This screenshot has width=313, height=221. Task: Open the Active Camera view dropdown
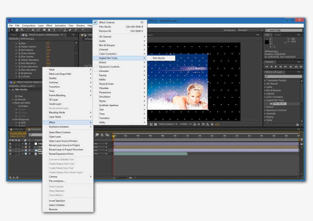(x=167, y=124)
